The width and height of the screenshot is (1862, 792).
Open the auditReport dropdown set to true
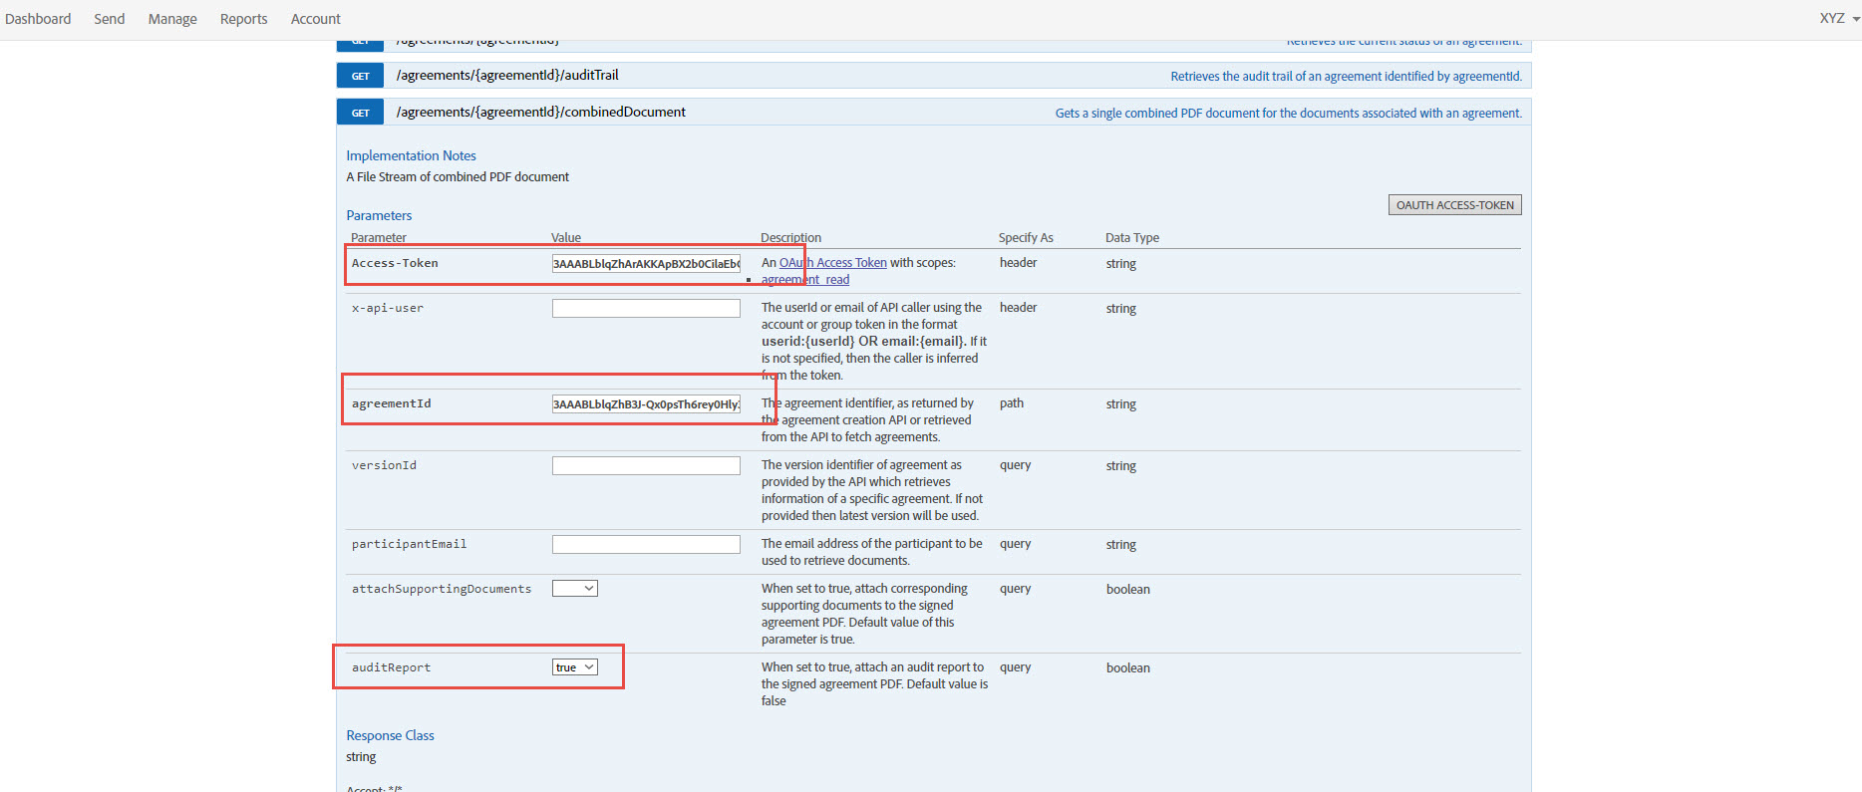coord(575,667)
